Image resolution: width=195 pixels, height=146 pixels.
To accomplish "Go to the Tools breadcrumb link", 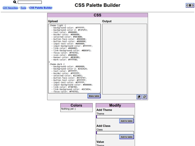I will [x=23, y=8].
